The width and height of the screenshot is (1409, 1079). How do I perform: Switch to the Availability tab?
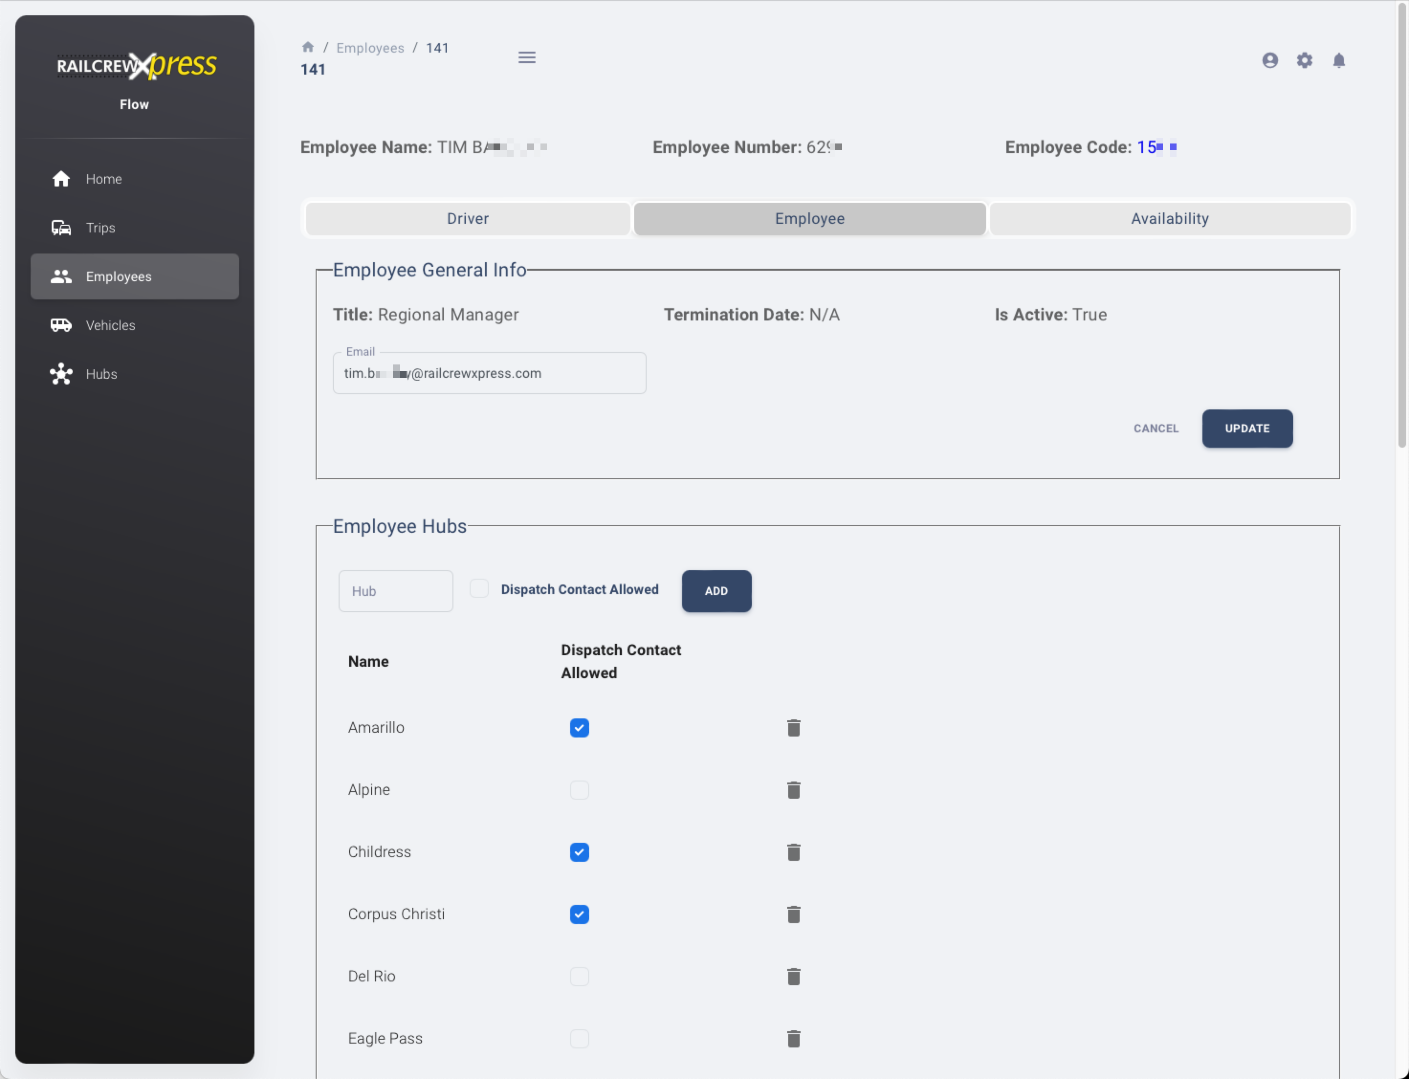pos(1170,219)
